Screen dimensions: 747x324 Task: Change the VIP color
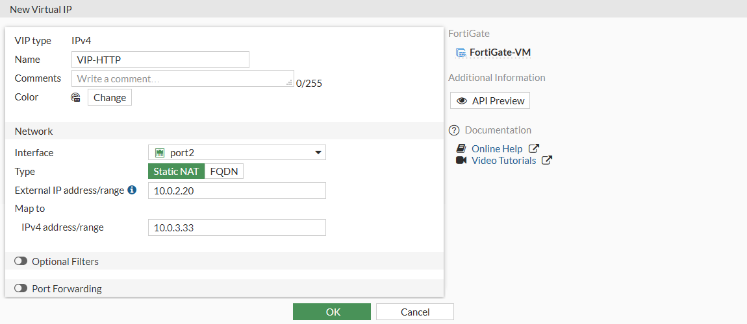110,98
